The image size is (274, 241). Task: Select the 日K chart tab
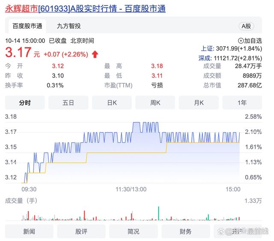(112, 103)
